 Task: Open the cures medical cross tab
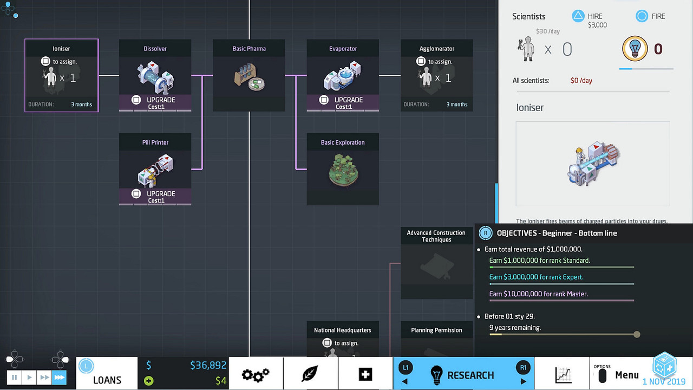(365, 374)
